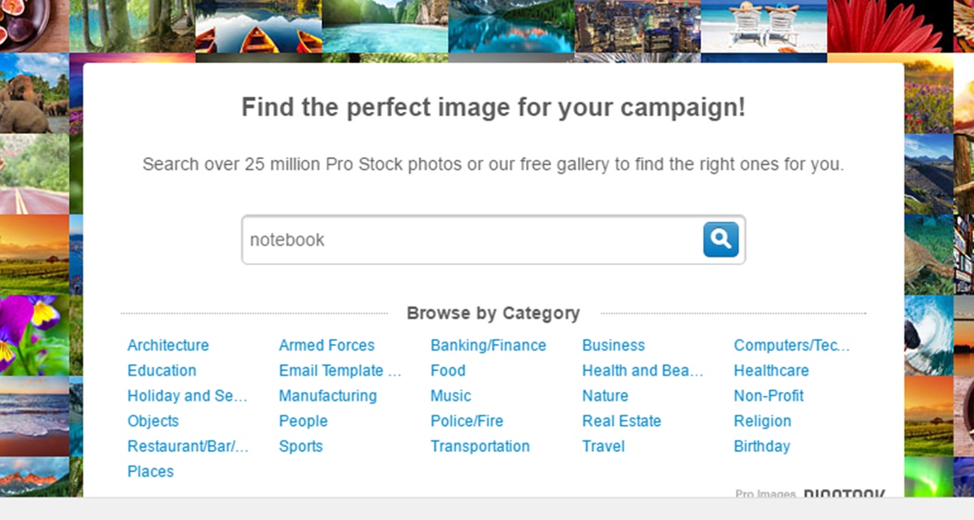The height and width of the screenshot is (520, 974).
Task: Select the People category link
Action: (303, 421)
